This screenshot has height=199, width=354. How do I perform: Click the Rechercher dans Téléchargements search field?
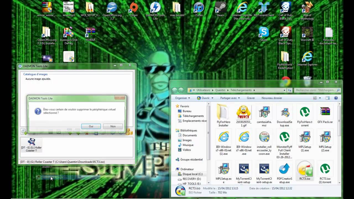tap(317, 90)
